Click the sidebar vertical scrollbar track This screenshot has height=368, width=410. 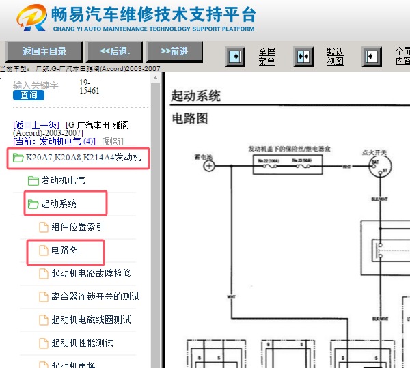click(x=155, y=225)
